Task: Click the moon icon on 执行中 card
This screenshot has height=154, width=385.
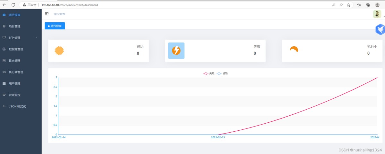Action: pos(294,50)
